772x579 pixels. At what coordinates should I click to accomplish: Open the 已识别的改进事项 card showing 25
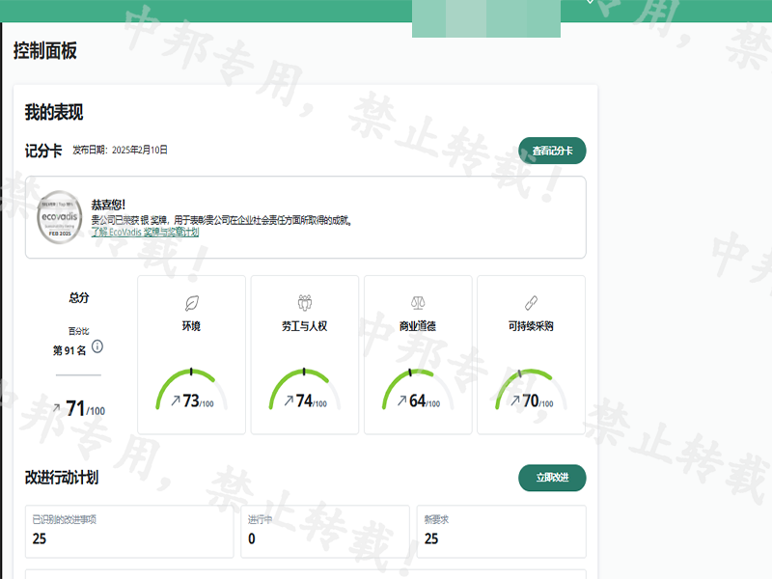pyautogui.click(x=129, y=531)
